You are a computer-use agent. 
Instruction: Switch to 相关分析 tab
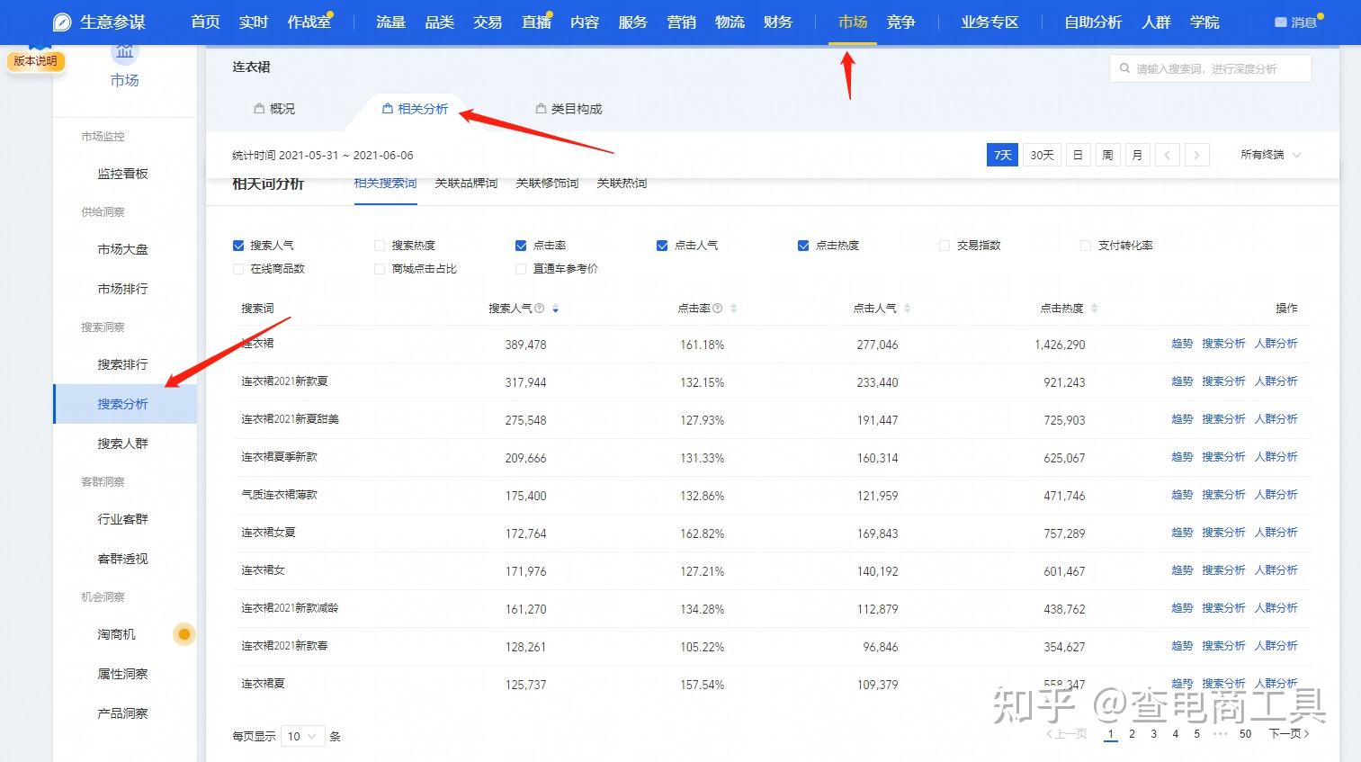coord(415,108)
